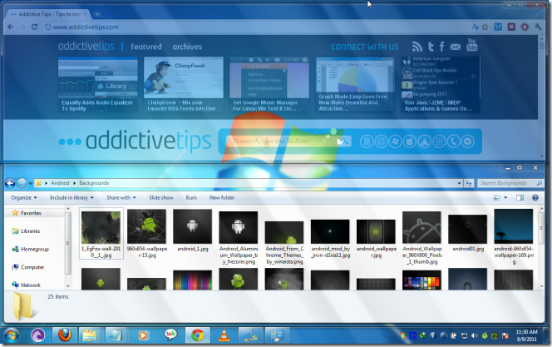
Task: Bookmark the page with the star icon
Action: pos(485,27)
